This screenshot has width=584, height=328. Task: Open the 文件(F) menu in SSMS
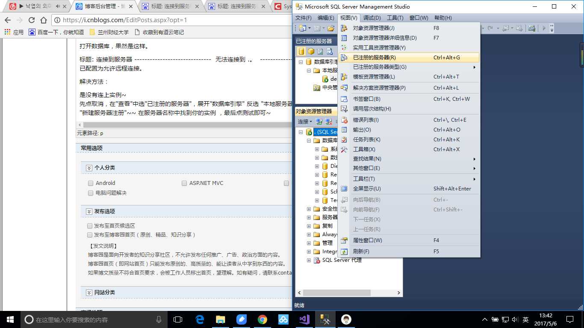tap(304, 18)
